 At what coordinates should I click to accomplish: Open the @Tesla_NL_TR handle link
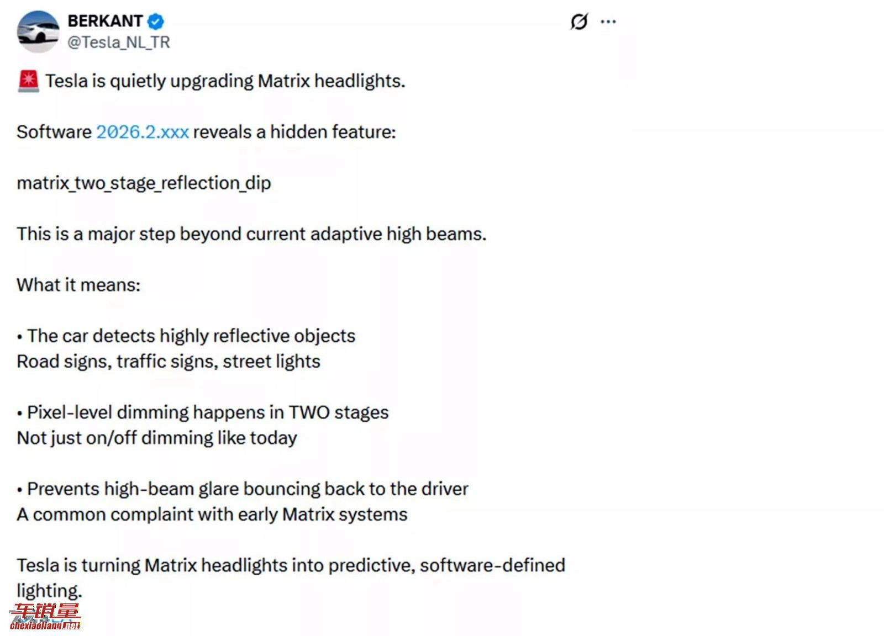click(x=118, y=43)
